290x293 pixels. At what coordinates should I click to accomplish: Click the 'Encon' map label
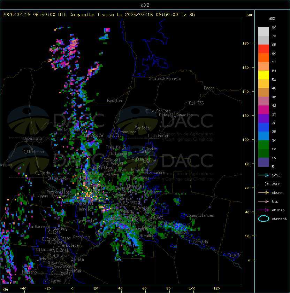pyautogui.click(x=209, y=88)
